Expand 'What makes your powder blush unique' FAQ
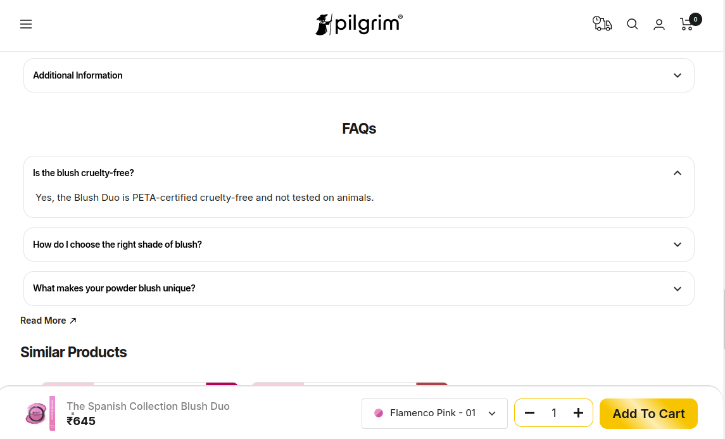Image resolution: width=725 pixels, height=439 pixels. pos(677,288)
